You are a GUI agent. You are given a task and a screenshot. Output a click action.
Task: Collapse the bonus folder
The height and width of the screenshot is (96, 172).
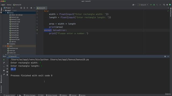(x=5, y=13)
